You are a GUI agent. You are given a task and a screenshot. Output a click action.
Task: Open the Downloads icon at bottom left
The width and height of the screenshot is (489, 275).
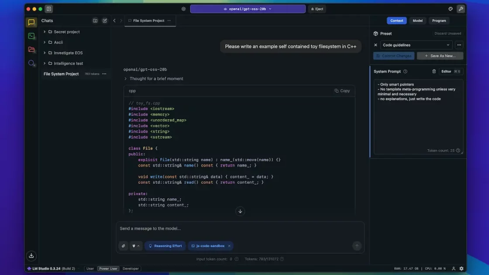[x=31, y=256]
